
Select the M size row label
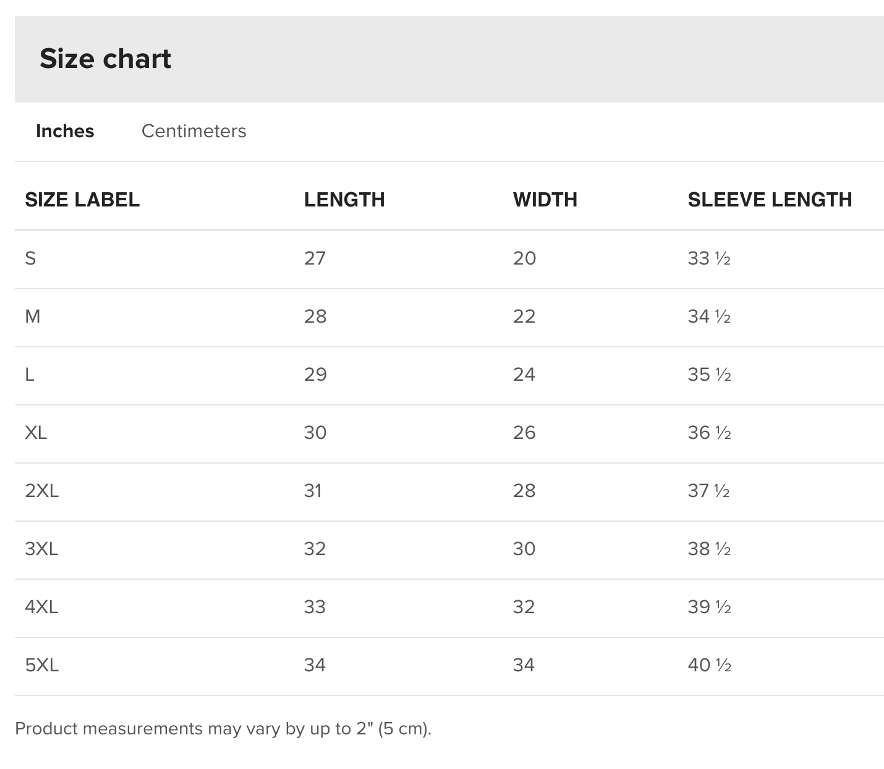(33, 317)
